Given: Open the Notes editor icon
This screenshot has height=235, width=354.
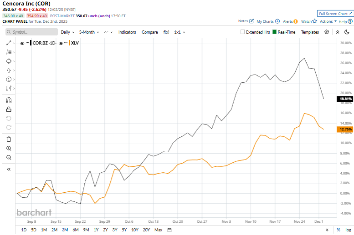Looking at the screenshot, I should 251,21.
